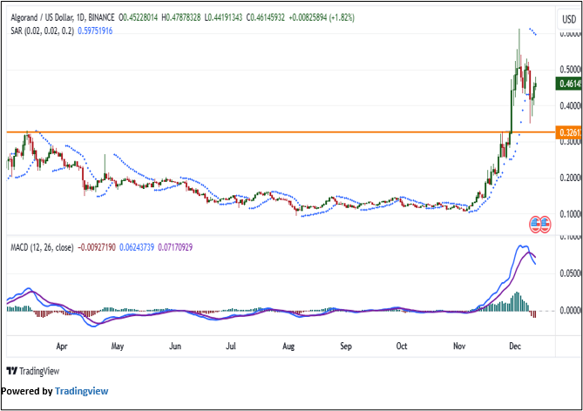The width and height of the screenshot is (583, 411).
Task: Click the Oct label on time axis
Action: pos(402,347)
